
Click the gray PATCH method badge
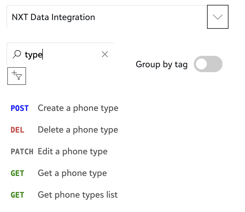tap(22, 152)
